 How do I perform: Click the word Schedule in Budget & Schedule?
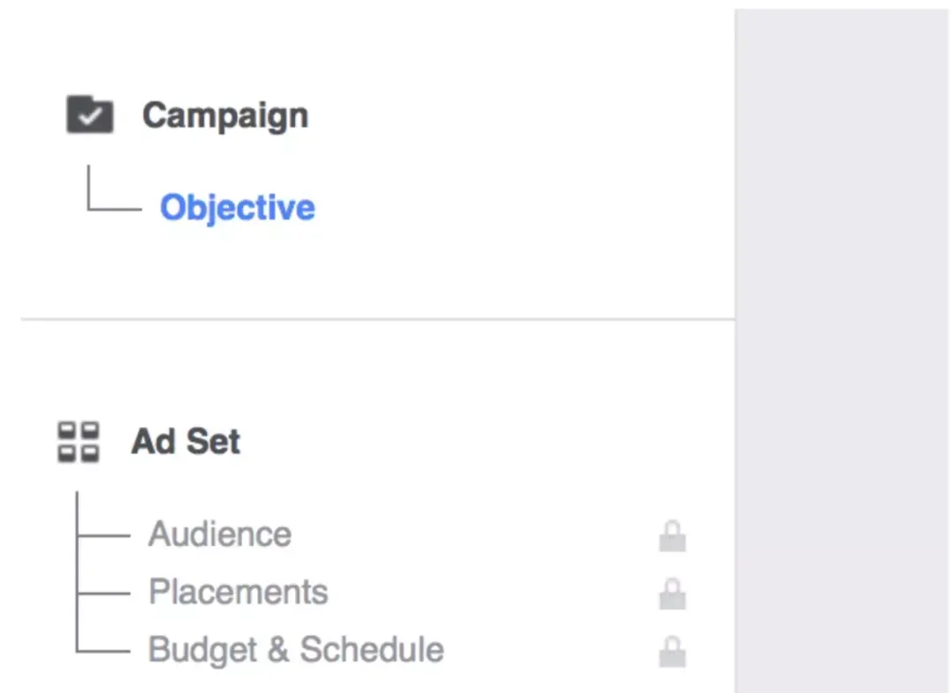372,649
